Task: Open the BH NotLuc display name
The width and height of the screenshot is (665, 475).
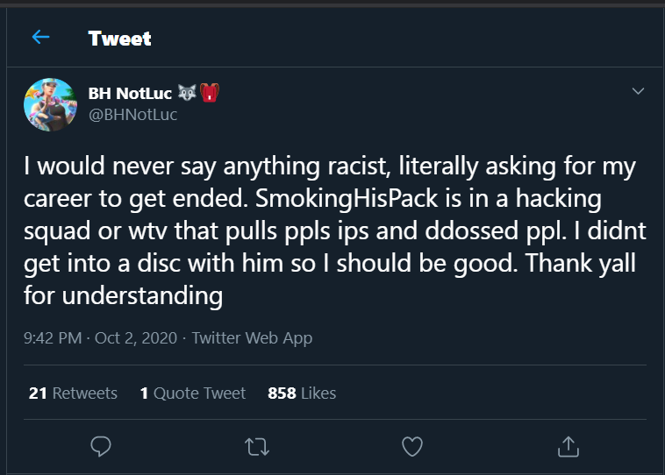Action: click(130, 95)
